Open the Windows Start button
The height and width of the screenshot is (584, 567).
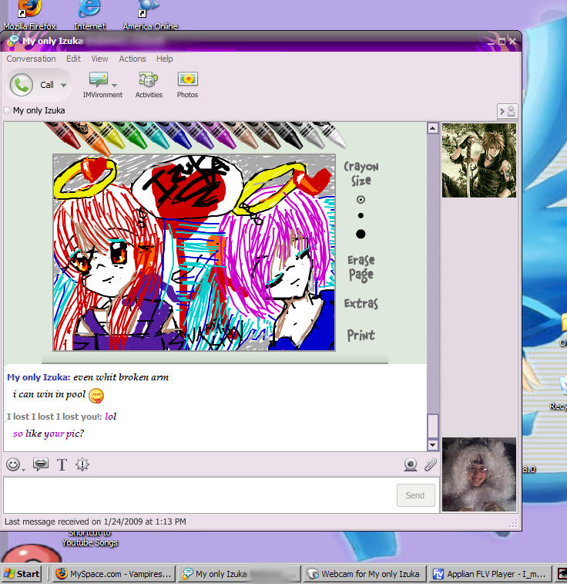(x=22, y=574)
